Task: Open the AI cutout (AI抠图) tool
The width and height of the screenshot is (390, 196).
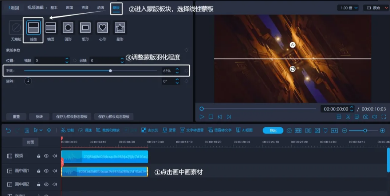Action: click(x=244, y=130)
